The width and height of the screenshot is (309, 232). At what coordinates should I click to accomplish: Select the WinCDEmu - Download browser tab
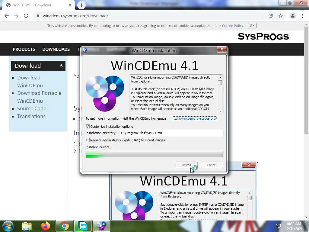coord(39,5)
